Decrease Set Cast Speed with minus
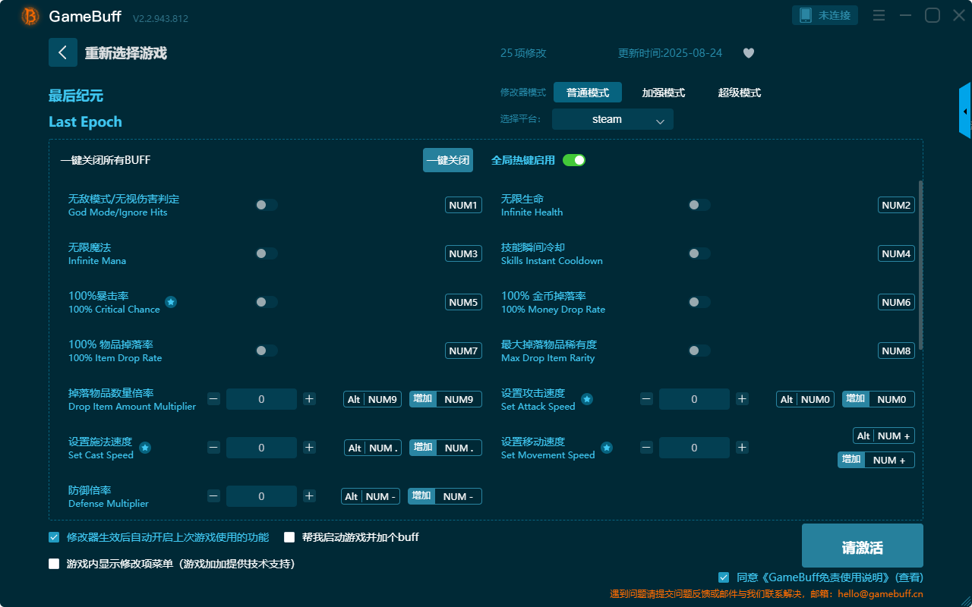The height and width of the screenshot is (607, 972). (x=214, y=448)
